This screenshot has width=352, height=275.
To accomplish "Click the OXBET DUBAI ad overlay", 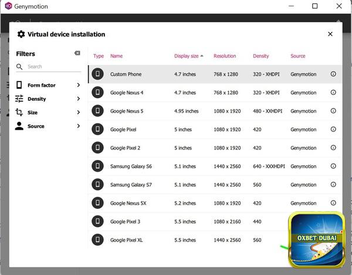I will [316, 238].
